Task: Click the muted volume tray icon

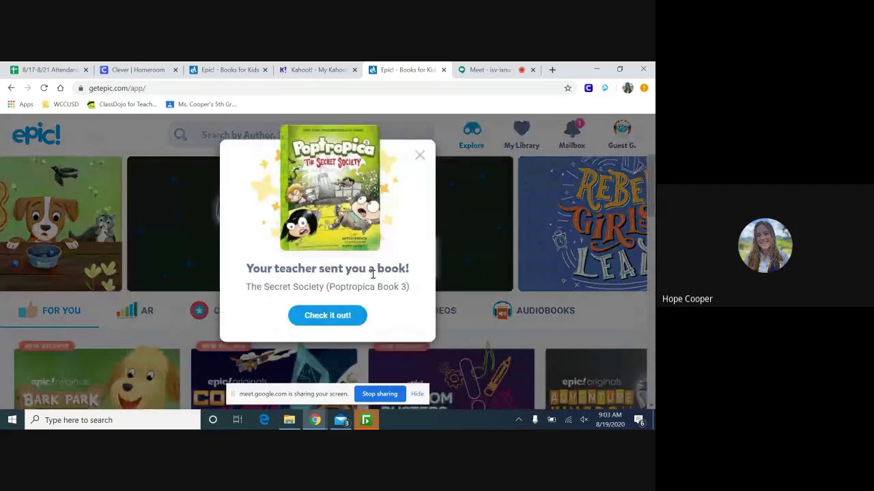Action: pos(584,419)
